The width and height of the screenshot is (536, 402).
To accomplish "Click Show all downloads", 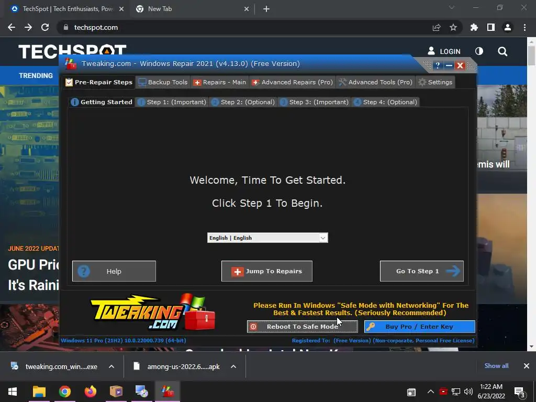I will pos(496,366).
